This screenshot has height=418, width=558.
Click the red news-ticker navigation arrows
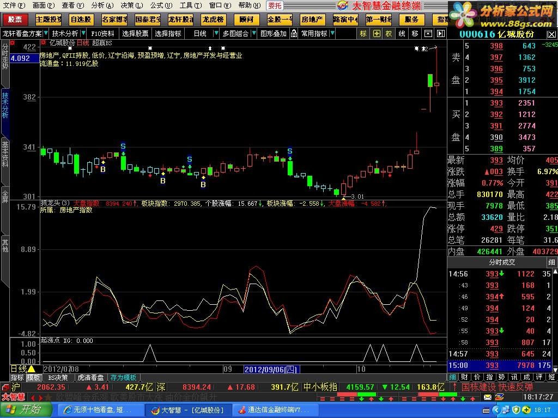pyautogui.click(x=37, y=397)
